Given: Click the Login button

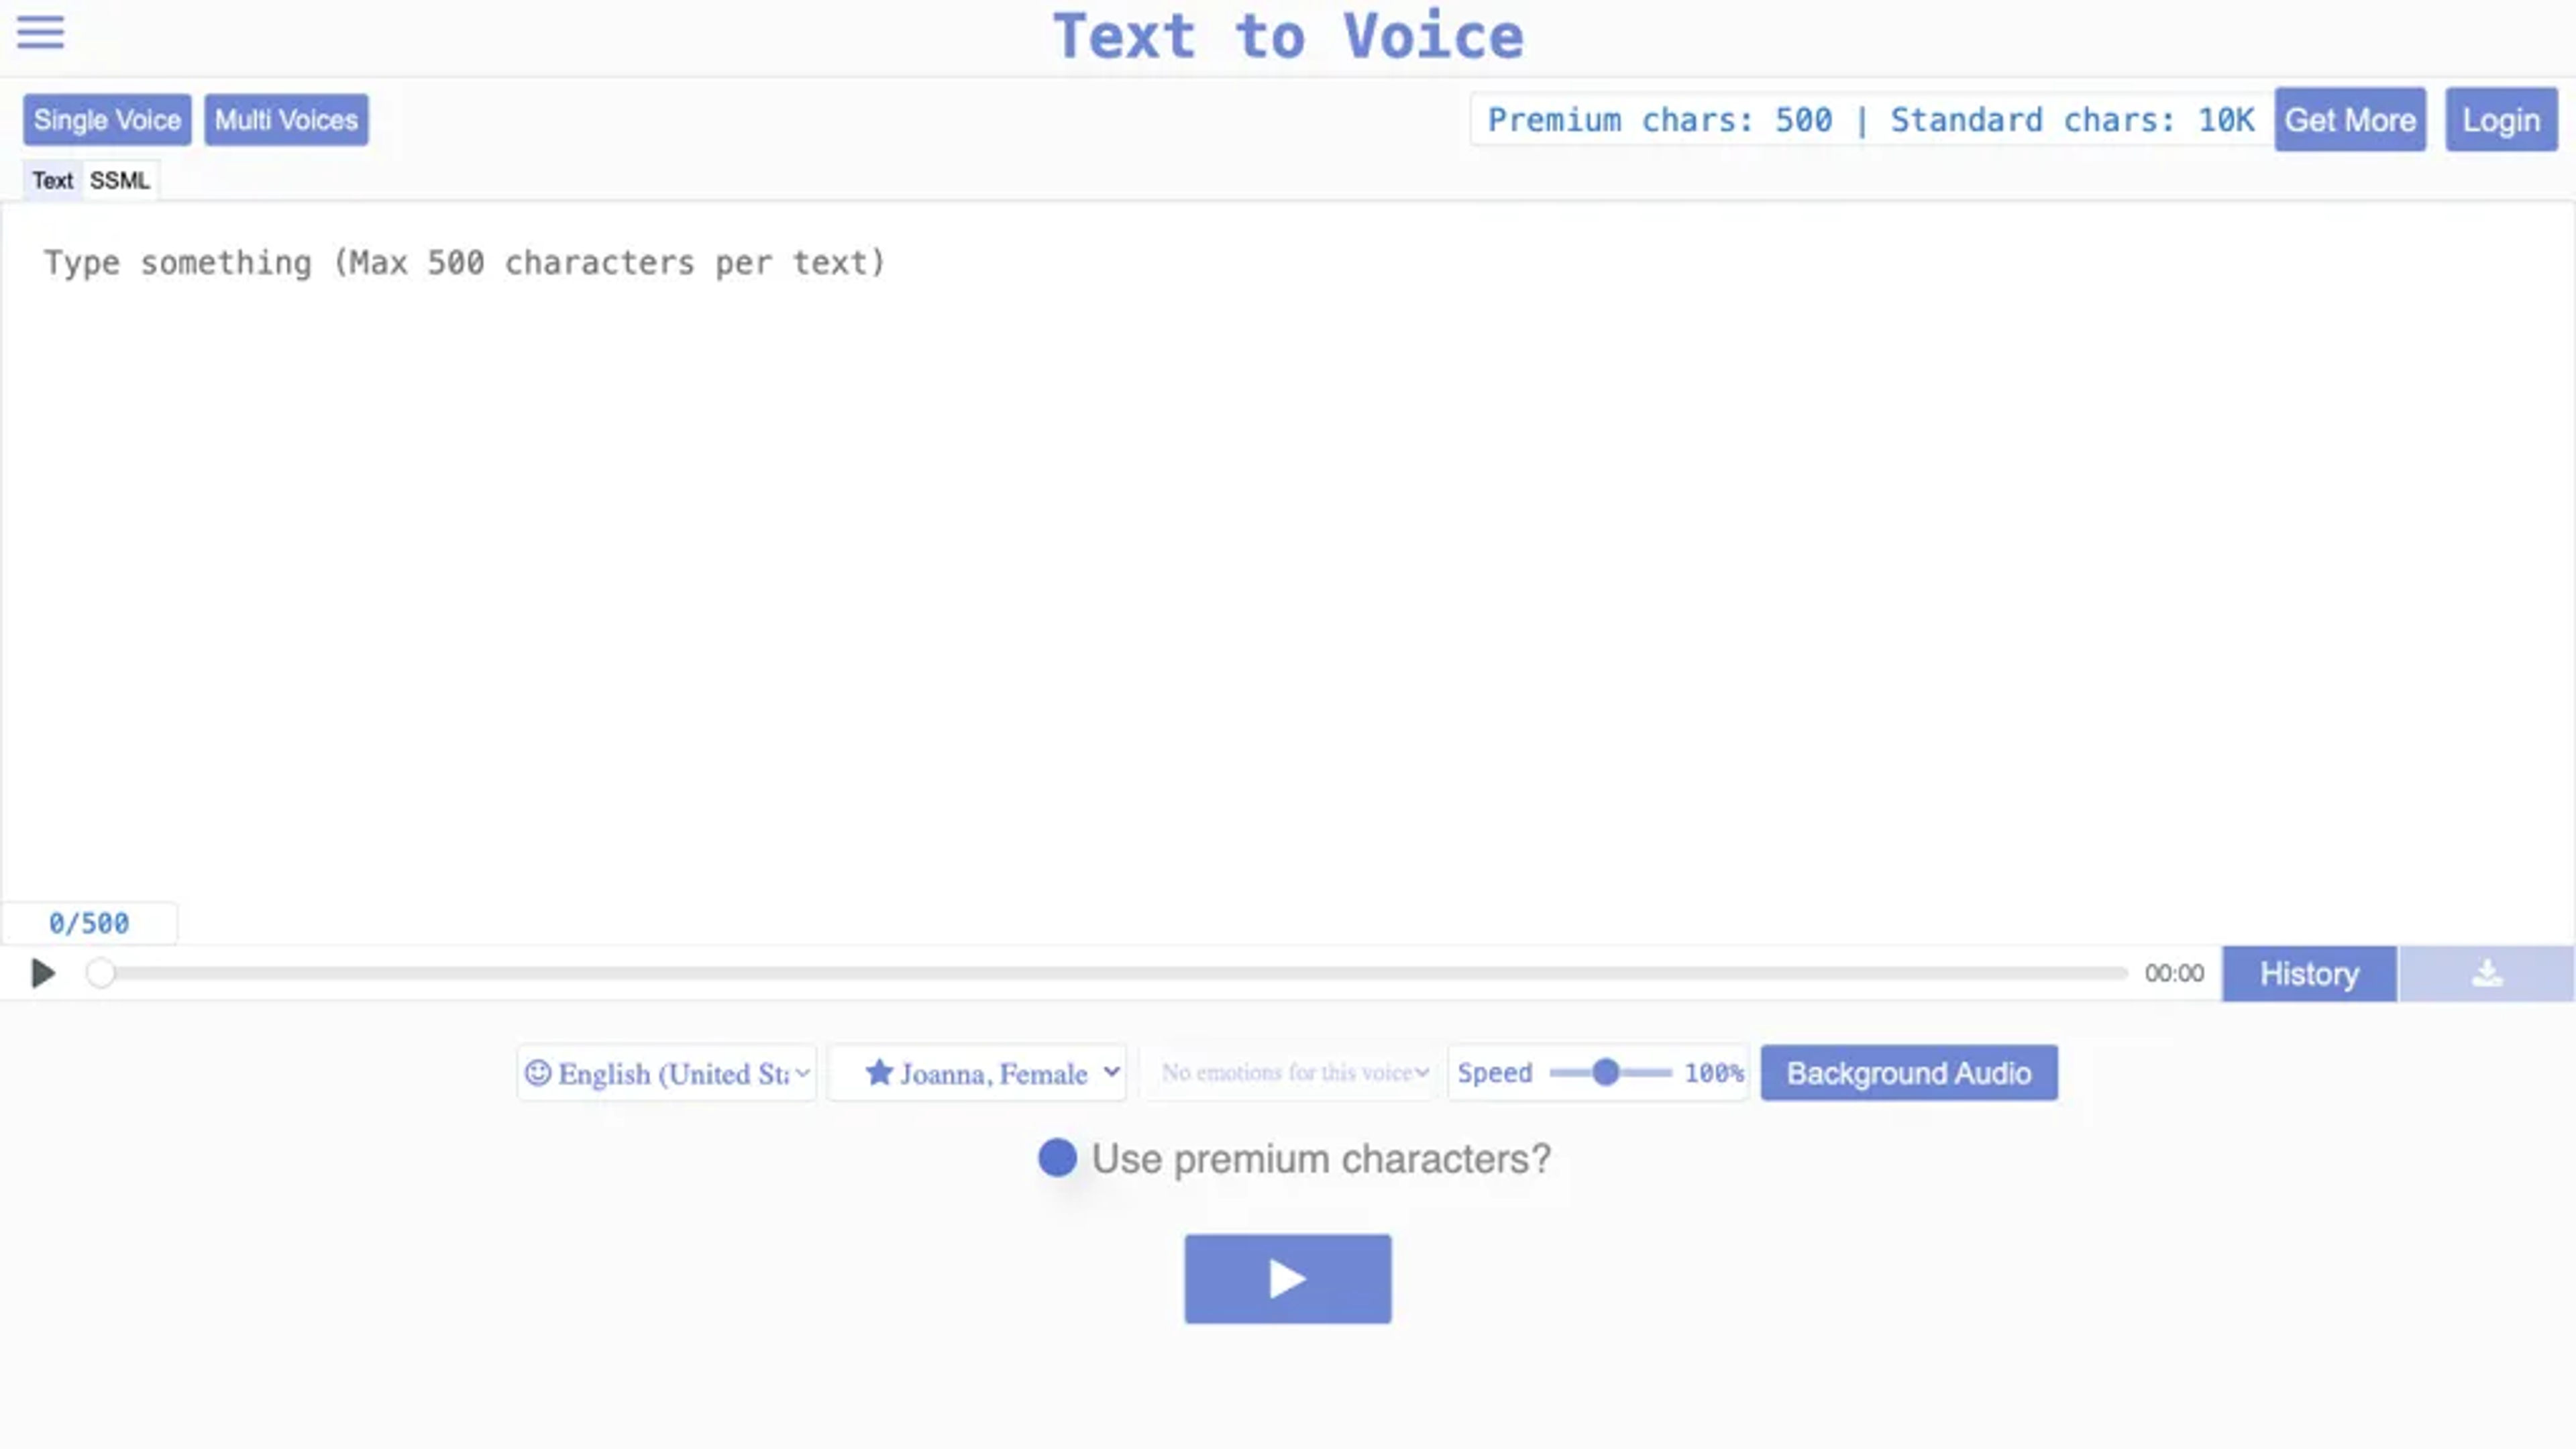Looking at the screenshot, I should (2502, 120).
